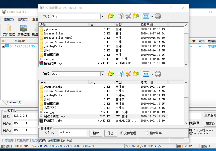
Task: Click 配置说明 button in Gh0st Rat
Action: (210, 124)
